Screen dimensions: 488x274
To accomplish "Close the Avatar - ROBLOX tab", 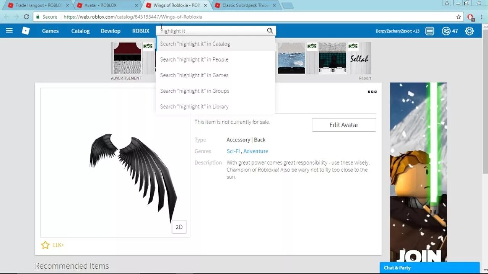I will point(136,5).
